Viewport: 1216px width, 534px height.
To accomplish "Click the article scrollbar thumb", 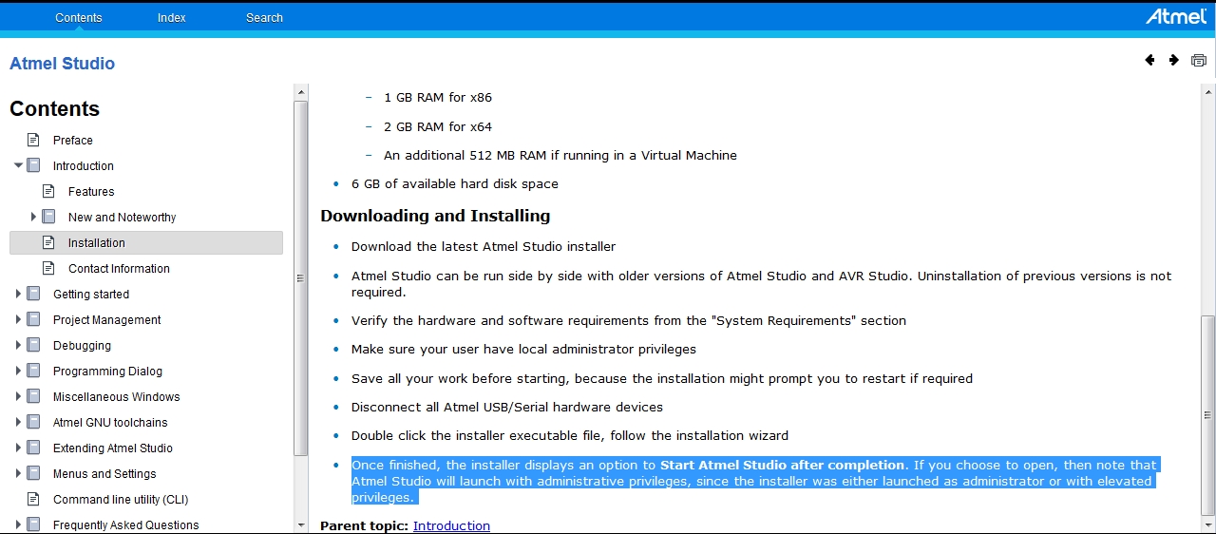I will coord(1207,415).
